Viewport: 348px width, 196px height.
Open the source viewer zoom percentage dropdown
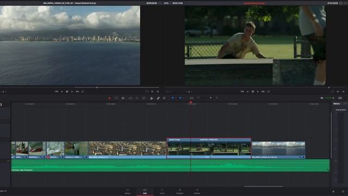(x=167, y=3)
